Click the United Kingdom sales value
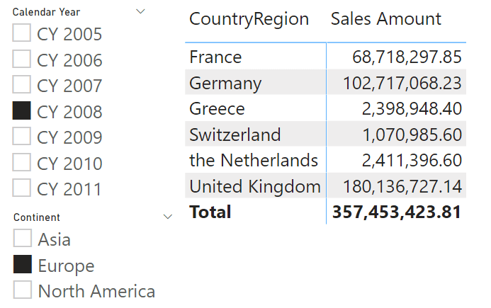The height and width of the screenshot is (308, 491). pyautogui.click(x=402, y=186)
